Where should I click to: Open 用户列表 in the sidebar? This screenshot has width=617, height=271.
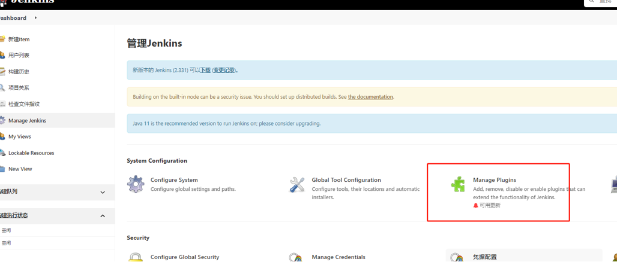pos(19,55)
